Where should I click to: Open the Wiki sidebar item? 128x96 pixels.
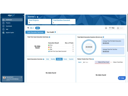[12, 29]
